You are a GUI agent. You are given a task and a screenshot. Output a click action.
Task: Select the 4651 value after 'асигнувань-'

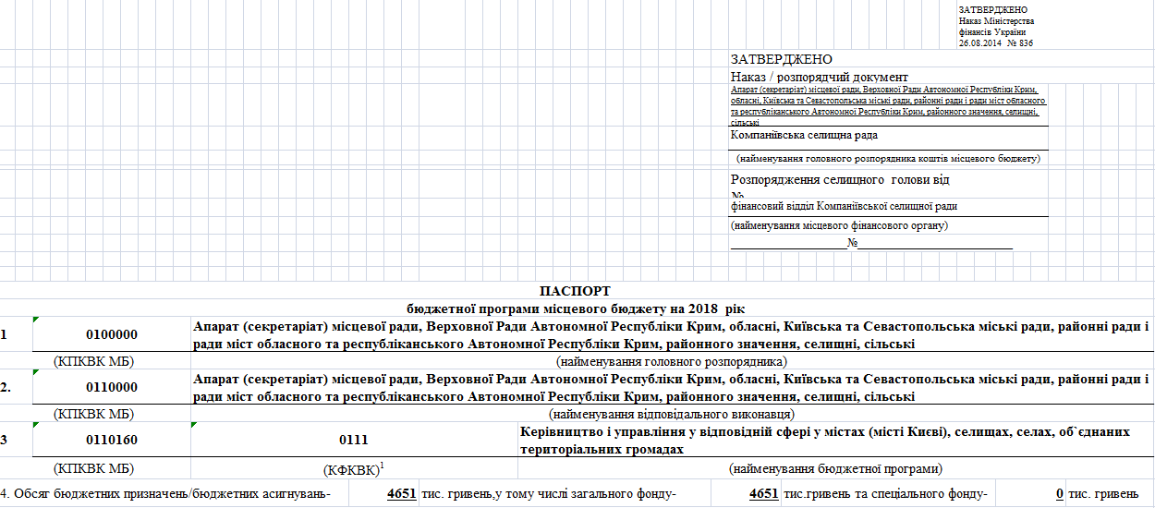coord(402,494)
